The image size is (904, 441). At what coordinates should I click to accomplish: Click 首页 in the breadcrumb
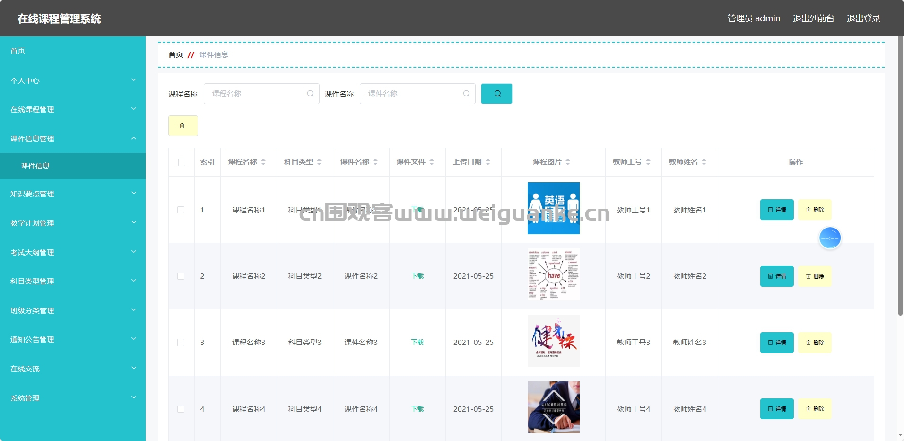pyautogui.click(x=175, y=55)
